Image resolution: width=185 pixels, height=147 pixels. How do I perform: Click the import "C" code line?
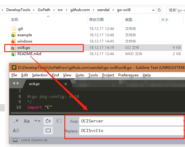tap(40, 107)
